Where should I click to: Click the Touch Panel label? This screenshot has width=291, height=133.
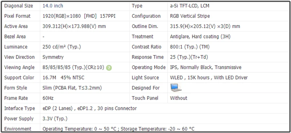tap(145, 98)
